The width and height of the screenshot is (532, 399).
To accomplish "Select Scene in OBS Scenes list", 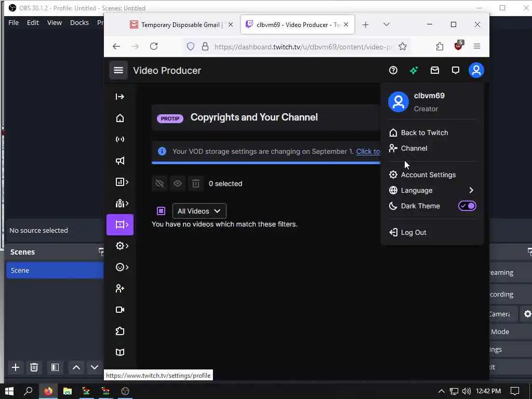I will pyautogui.click(x=55, y=270).
